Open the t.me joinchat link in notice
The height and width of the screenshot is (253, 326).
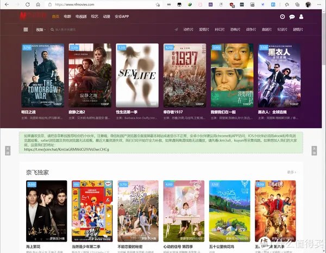(x=66, y=149)
